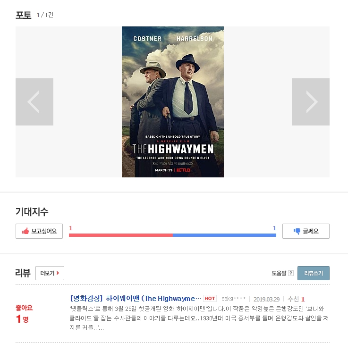Open 도움말 help text link

tap(279, 273)
